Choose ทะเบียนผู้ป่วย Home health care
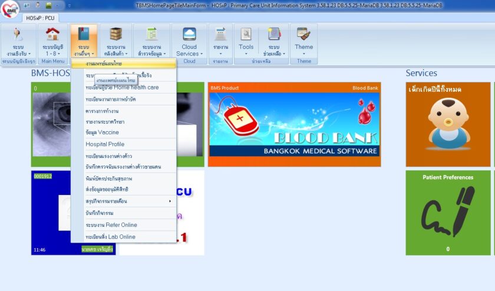Image resolution: width=495 pixels, height=291 pixels. 124,87
